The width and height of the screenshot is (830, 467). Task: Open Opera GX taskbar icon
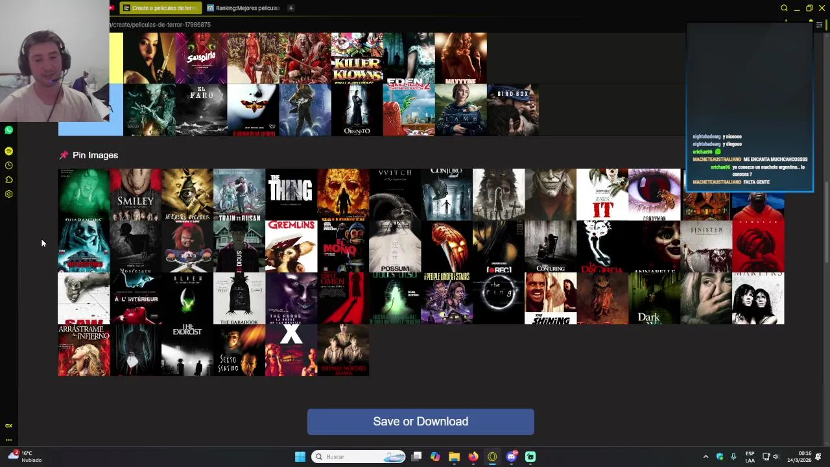click(492, 457)
